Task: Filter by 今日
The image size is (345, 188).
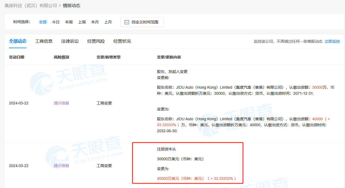Action: pyautogui.click(x=56, y=22)
